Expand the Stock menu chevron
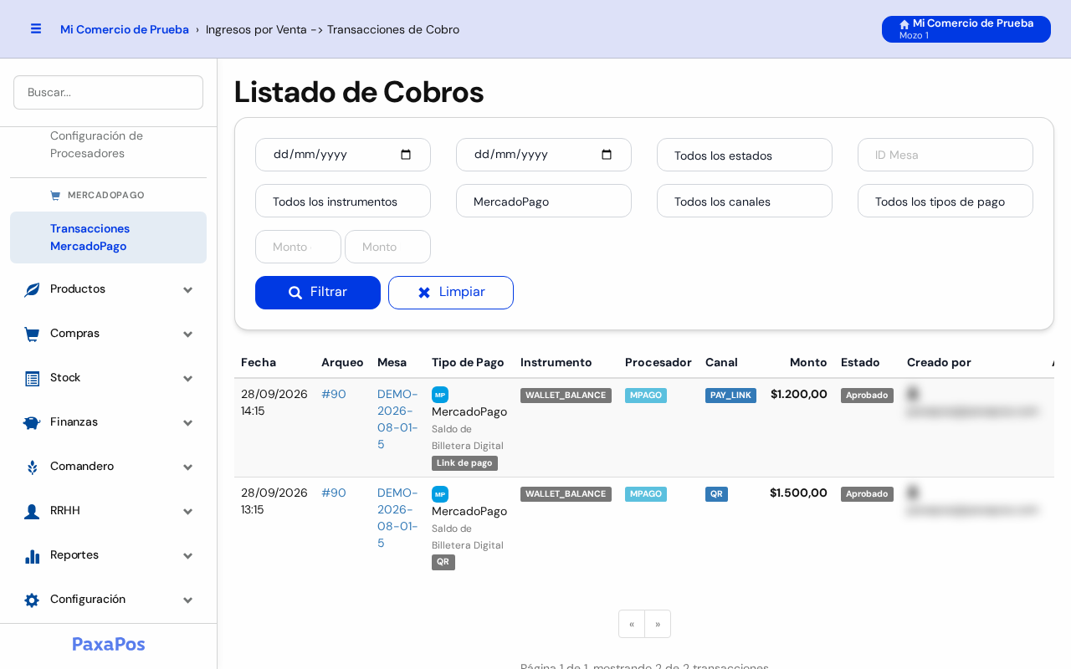This screenshot has height=669, width=1071. [x=188, y=378]
